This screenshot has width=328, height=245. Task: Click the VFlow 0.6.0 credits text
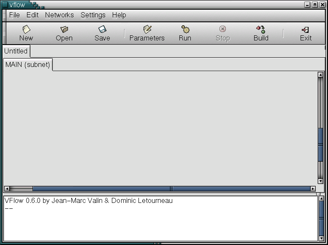tap(89, 200)
